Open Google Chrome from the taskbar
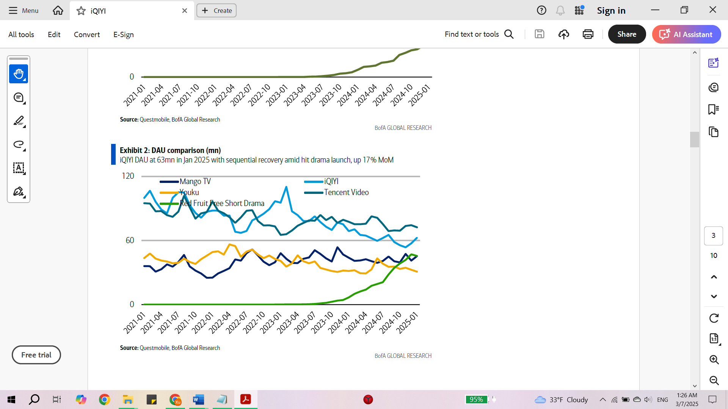Image resolution: width=728 pixels, height=409 pixels. coord(105,400)
